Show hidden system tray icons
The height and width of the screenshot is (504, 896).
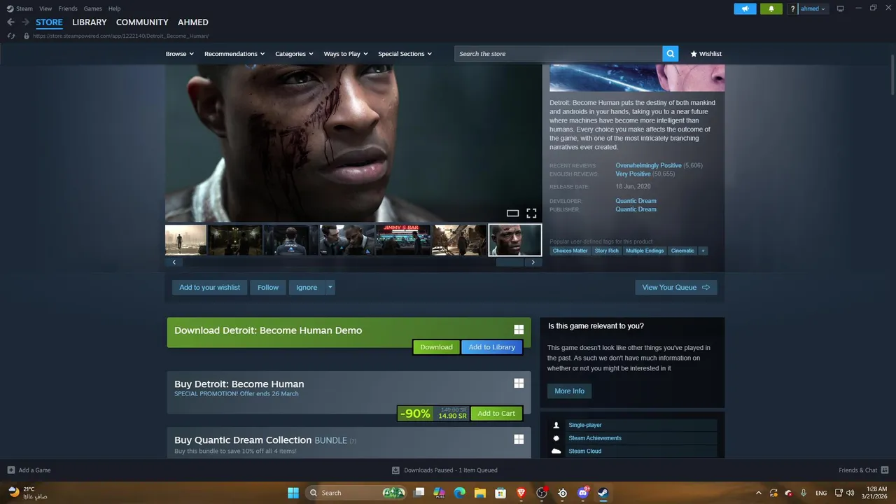[x=758, y=493]
